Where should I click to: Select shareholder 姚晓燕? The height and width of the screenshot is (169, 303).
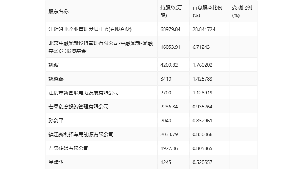click(x=56, y=79)
